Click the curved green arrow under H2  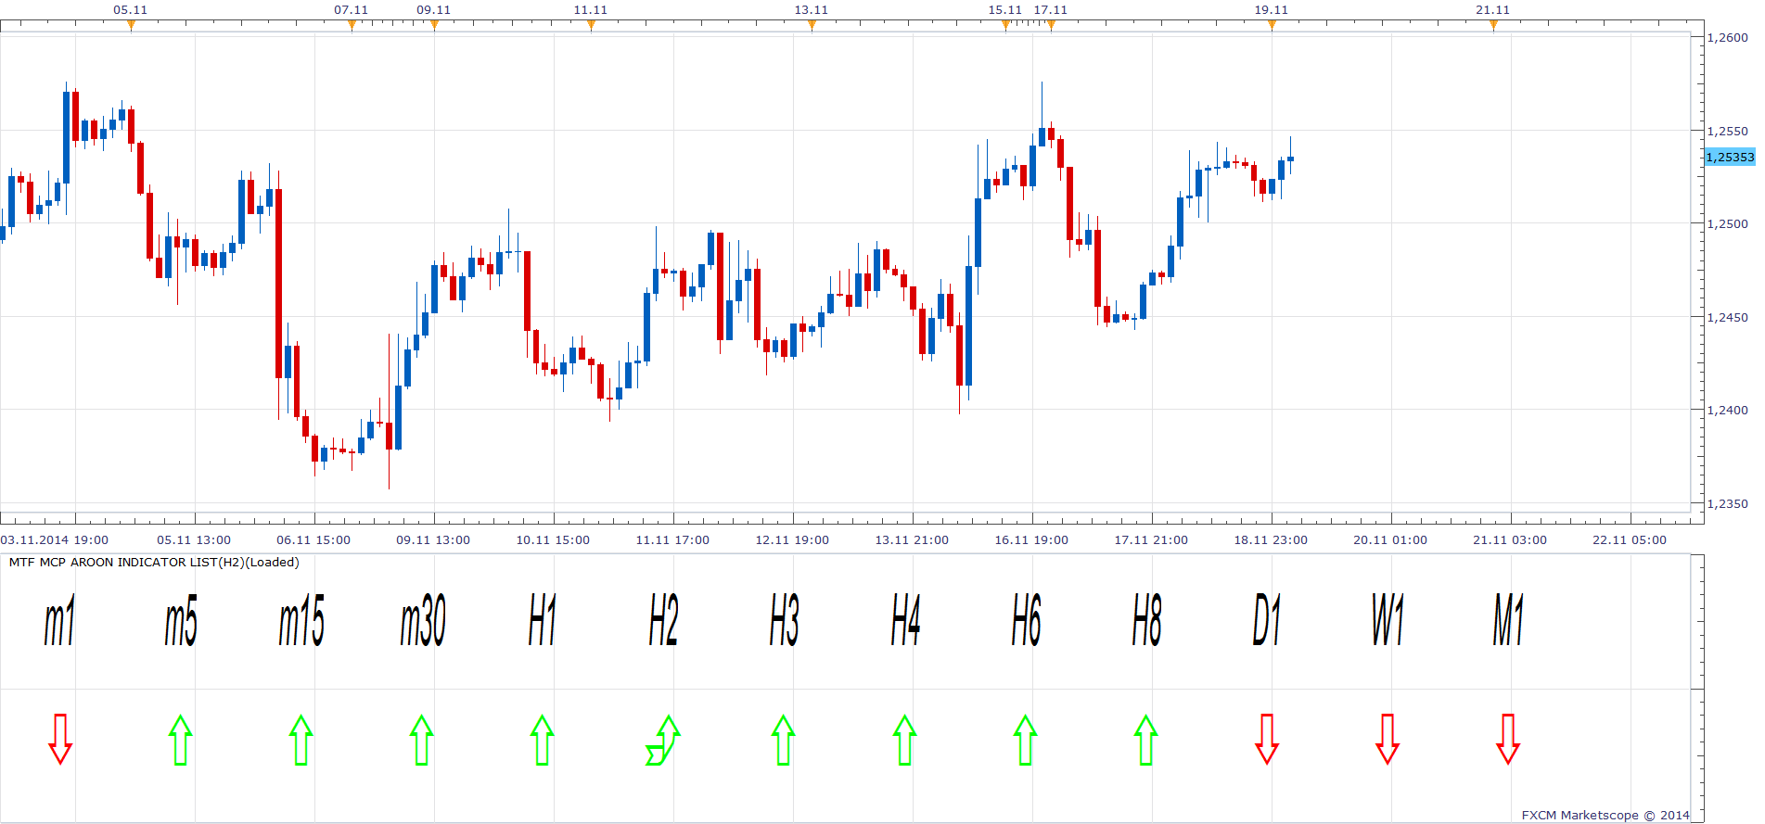tap(663, 740)
